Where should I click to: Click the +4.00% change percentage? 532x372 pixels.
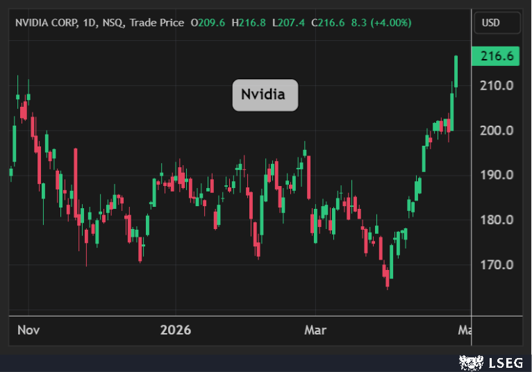[391, 23]
